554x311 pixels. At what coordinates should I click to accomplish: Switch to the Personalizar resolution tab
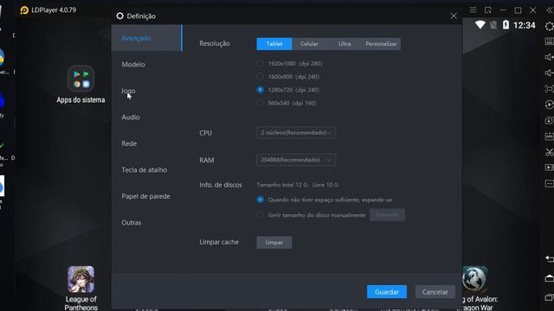point(381,44)
